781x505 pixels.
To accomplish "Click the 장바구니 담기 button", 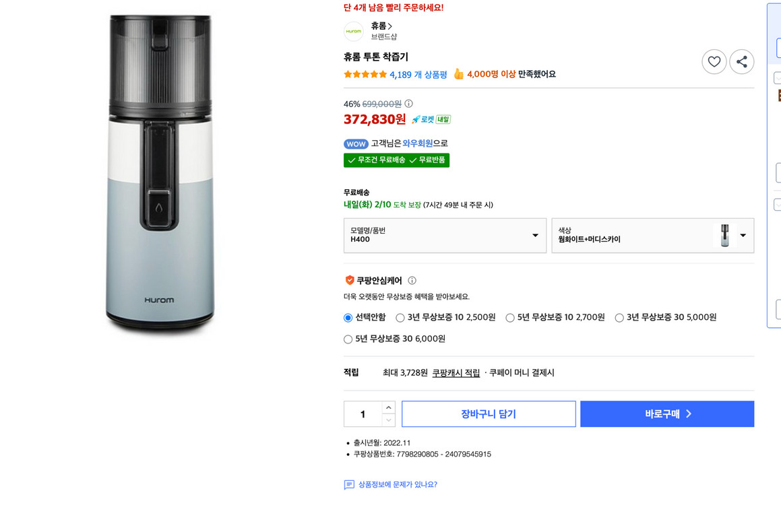I will click(x=488, y=413).
